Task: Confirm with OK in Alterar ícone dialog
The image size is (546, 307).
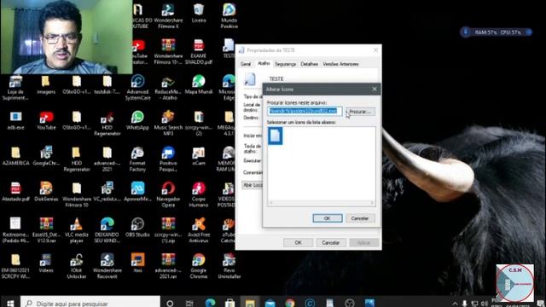Action: pos(328,218)
